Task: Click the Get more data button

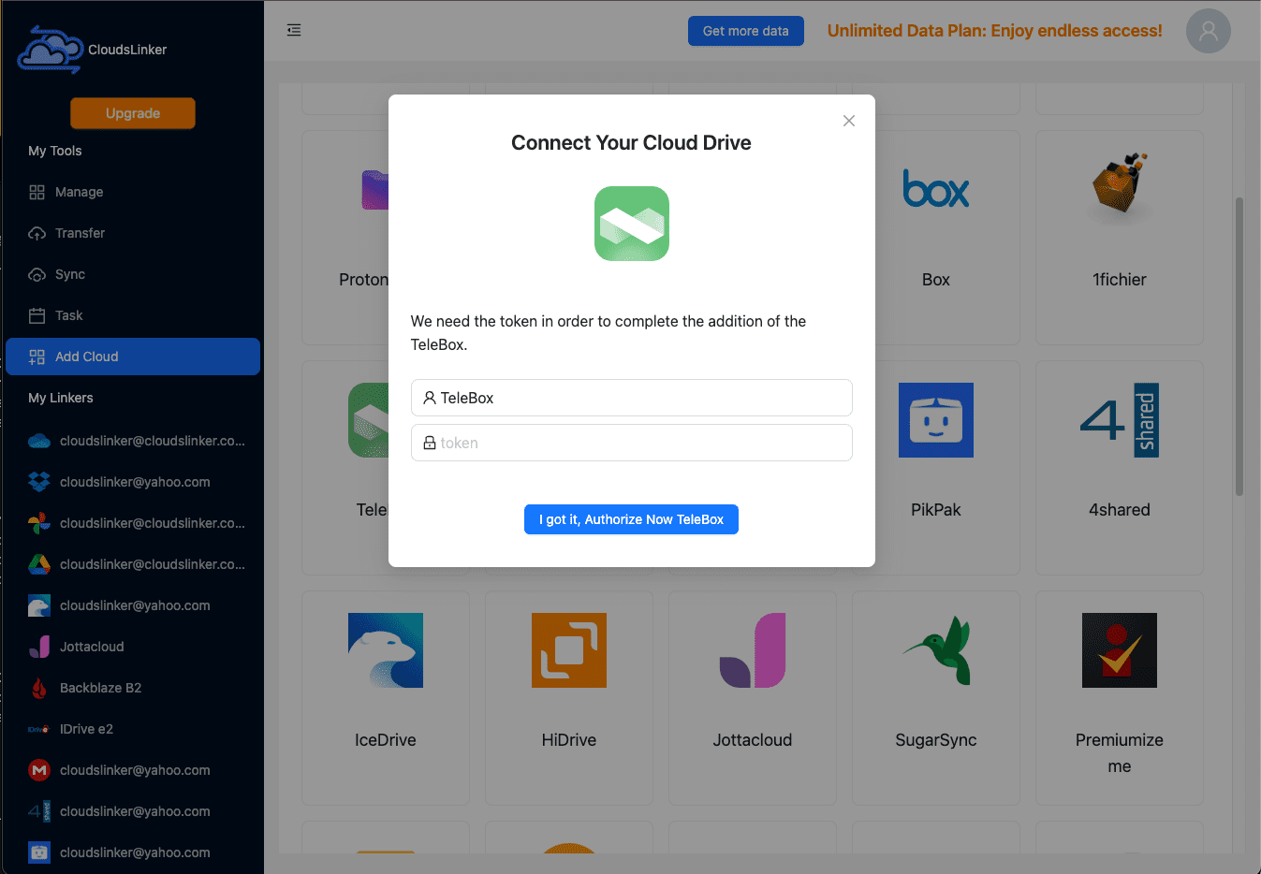Action: coord(746,31)
